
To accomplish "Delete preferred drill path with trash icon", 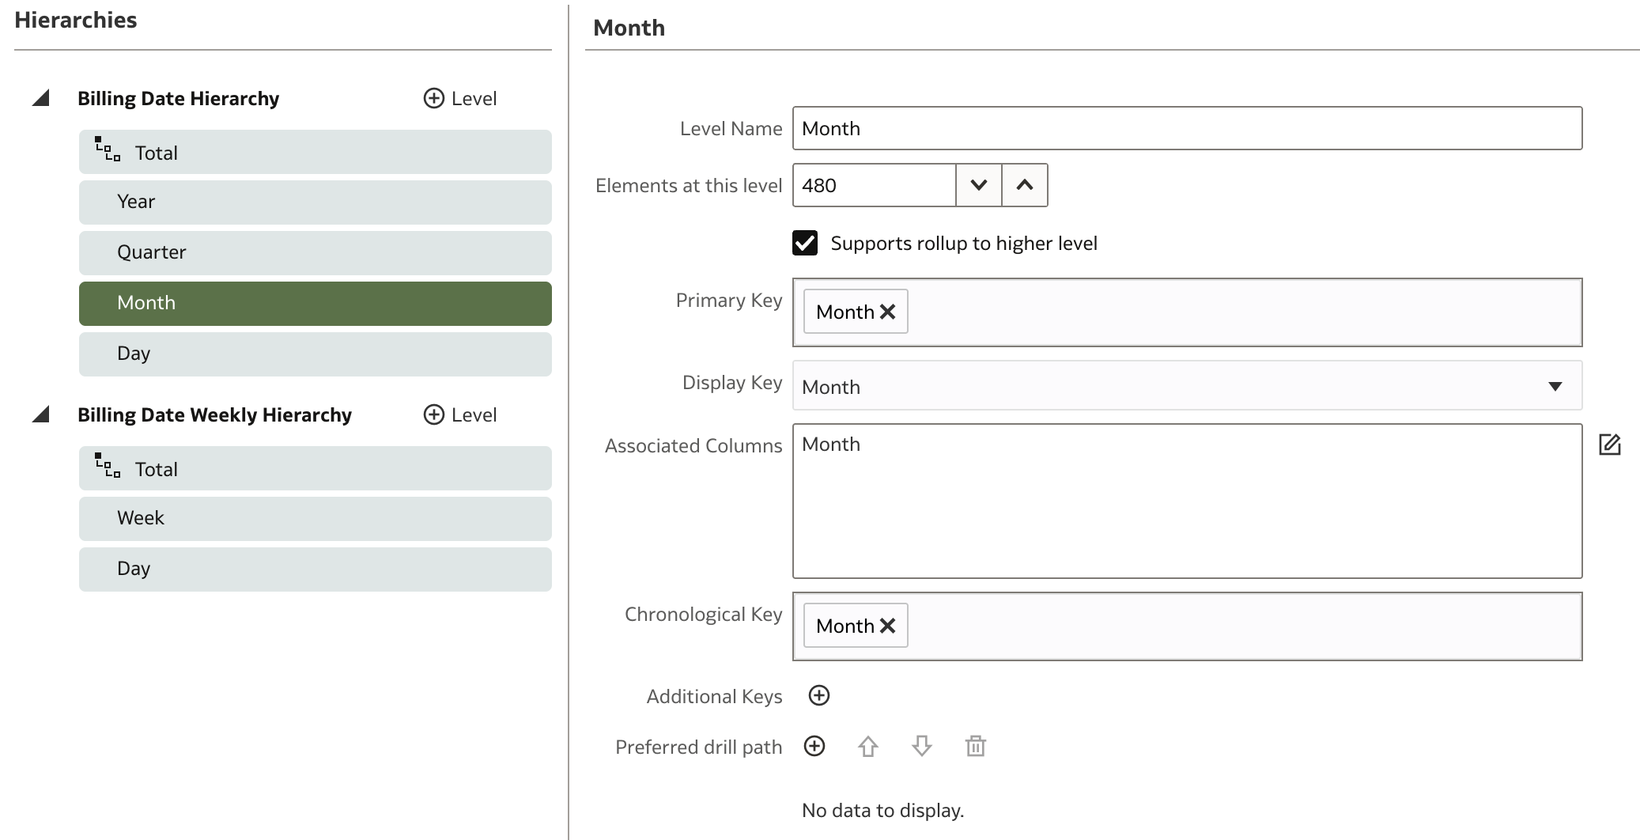I will pyautogui.click(x=976, y=746).
